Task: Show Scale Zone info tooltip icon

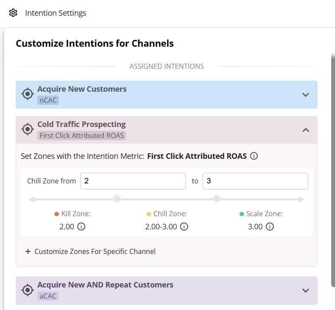Action: click(x=270, y=226)
